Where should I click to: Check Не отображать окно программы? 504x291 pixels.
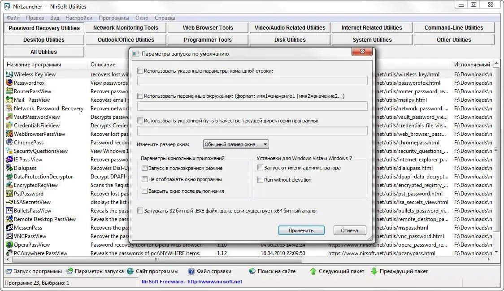click(144, 180)
